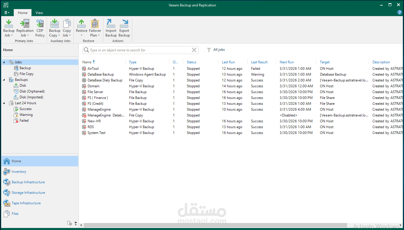Select the Backup node under Jobs
Image resolution: width=404 pixels, height=230 pixels.
[22, 68]
